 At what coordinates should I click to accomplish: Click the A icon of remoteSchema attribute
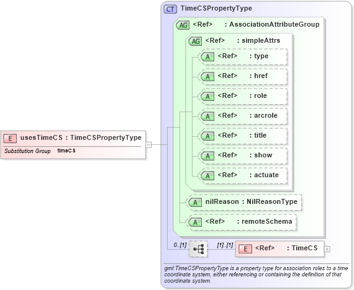195,222
